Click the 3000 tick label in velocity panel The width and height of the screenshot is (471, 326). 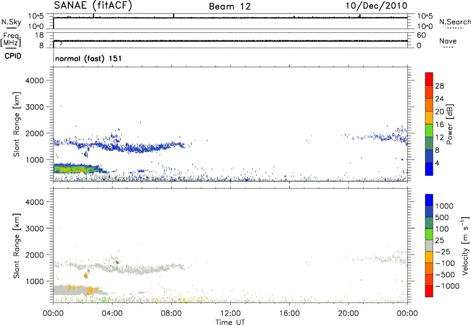click(x=35, y=228)
